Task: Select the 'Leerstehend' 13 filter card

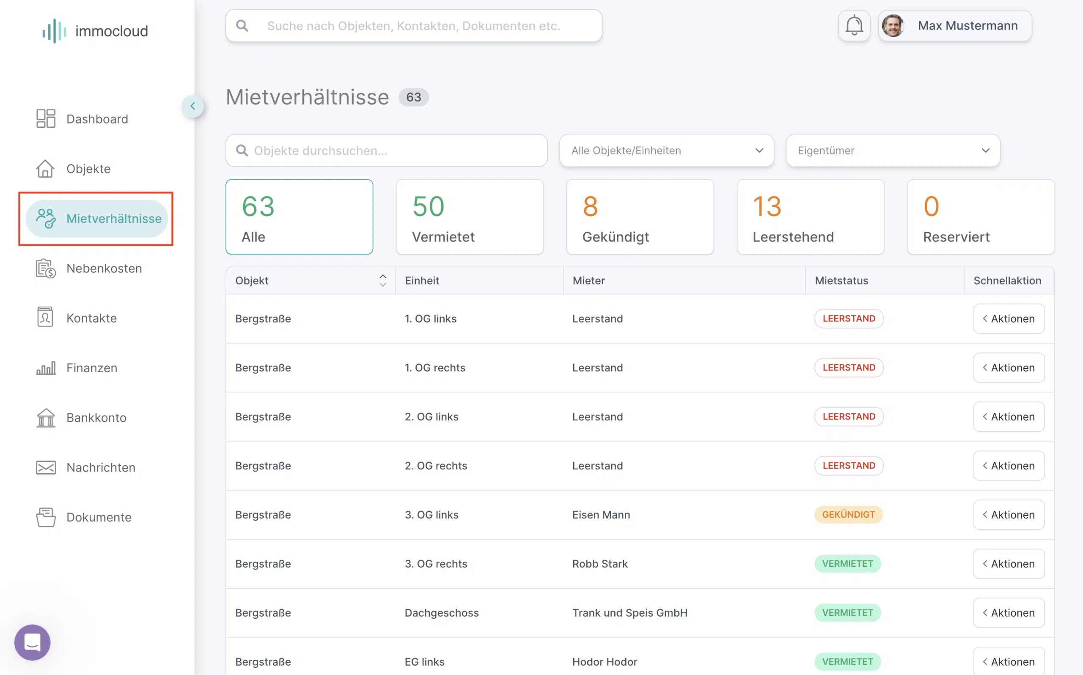Action: point(811,217)
